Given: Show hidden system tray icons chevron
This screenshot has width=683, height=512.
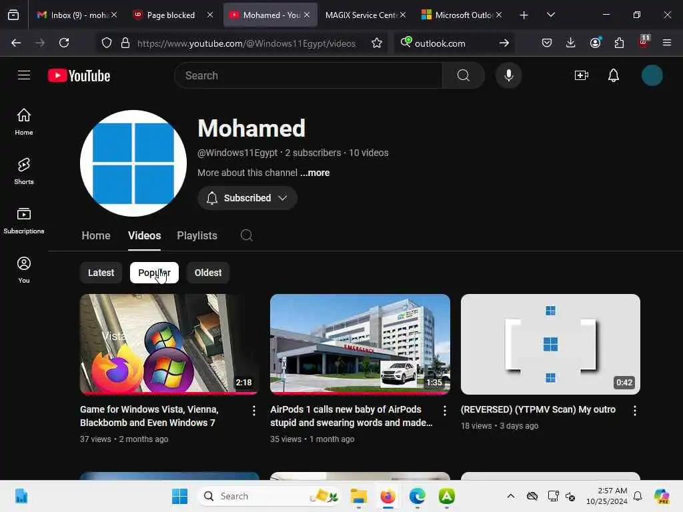Looking at the screenshot, I should click(511, 496).
